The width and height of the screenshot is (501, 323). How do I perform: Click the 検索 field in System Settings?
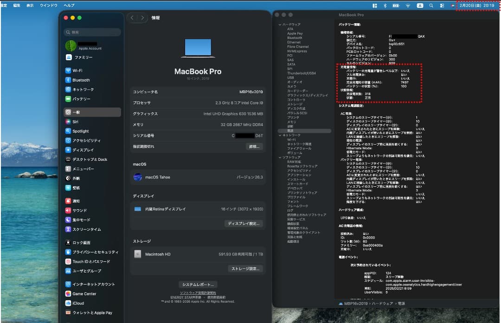92,32
